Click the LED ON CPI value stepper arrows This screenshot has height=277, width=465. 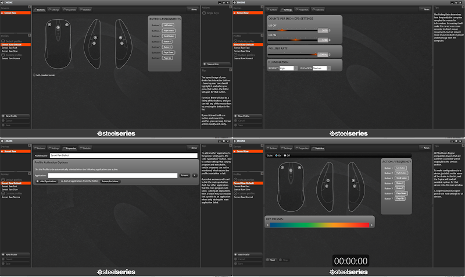[330, 40]
